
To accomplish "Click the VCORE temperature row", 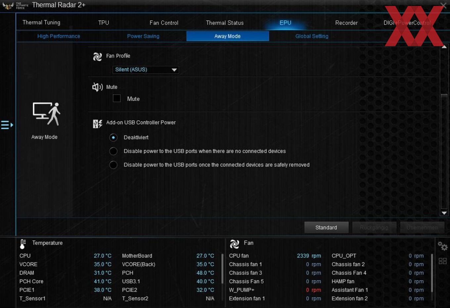I will coord(66,264).
